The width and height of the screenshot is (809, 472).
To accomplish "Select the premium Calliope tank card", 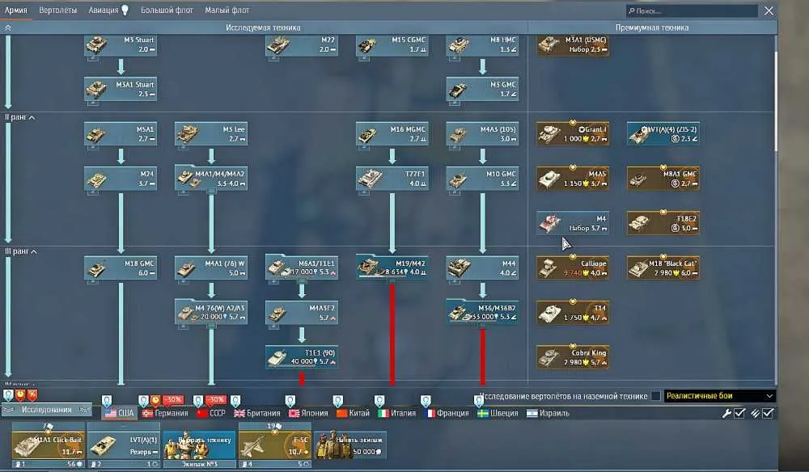I will [573, 268].
